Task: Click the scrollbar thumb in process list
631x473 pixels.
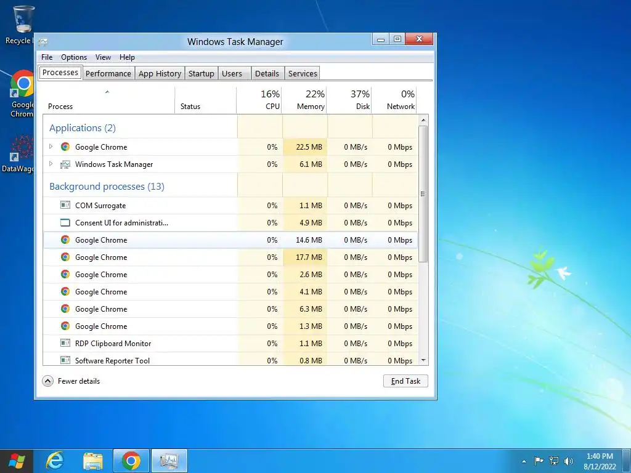Action: pyautogui.click(x=423, y=194)
